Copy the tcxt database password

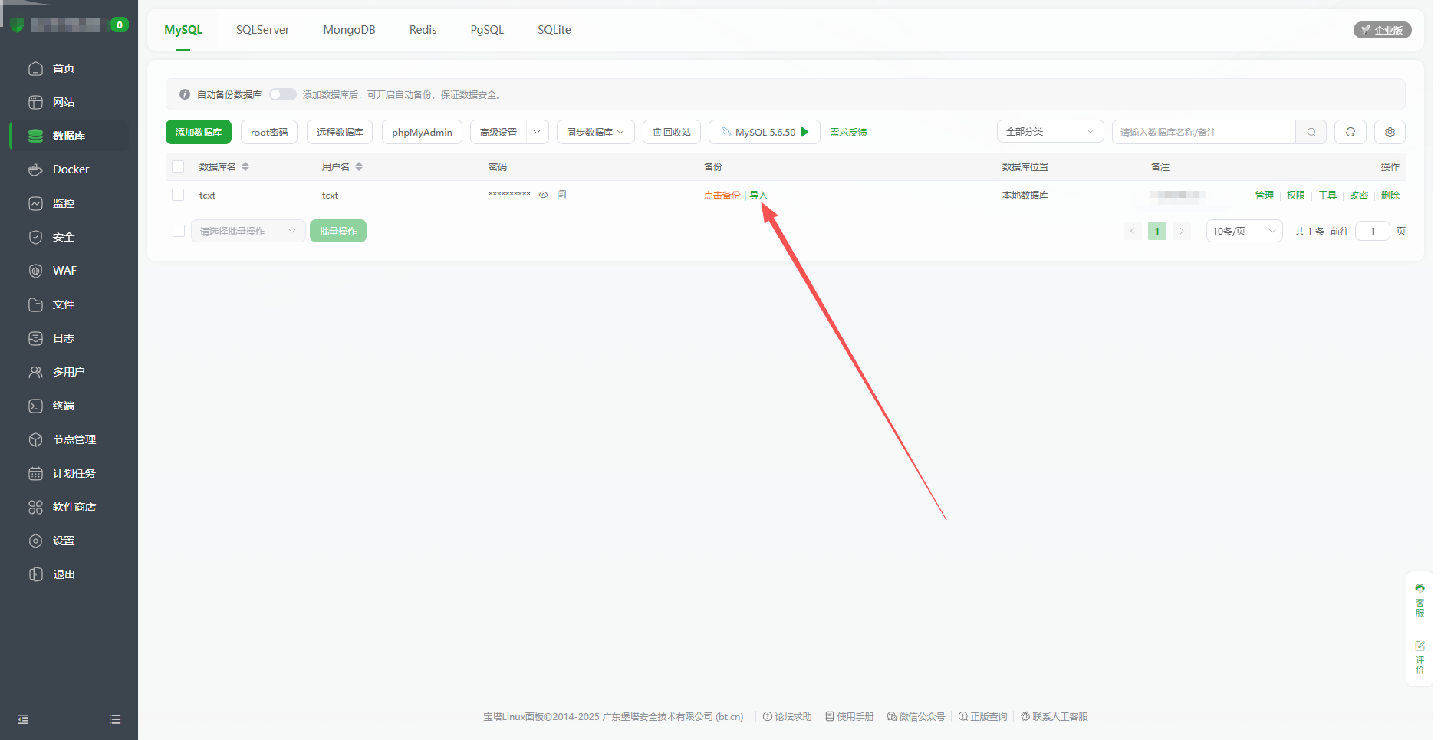(x=561, y=195)
